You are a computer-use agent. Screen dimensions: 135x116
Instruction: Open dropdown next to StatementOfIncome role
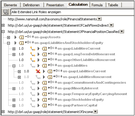tap(95, 112)
